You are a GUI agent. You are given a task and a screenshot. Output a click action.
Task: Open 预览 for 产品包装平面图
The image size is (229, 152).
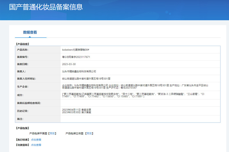point(52,133)
